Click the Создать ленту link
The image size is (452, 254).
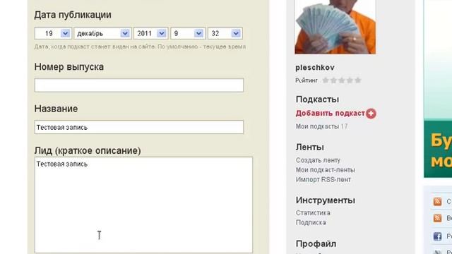(x=318, y=160)
